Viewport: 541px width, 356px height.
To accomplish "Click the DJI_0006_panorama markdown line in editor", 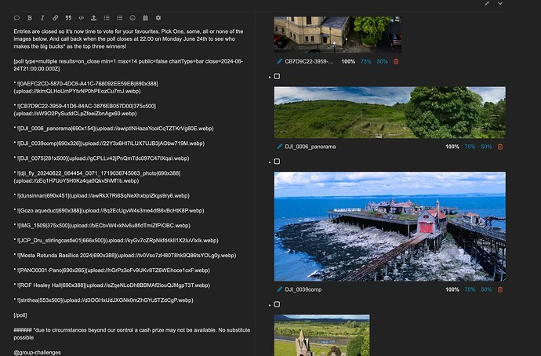I will point(114,129).
